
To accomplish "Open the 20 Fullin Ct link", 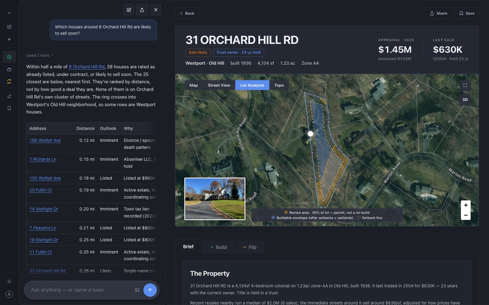I will point(41,190).
